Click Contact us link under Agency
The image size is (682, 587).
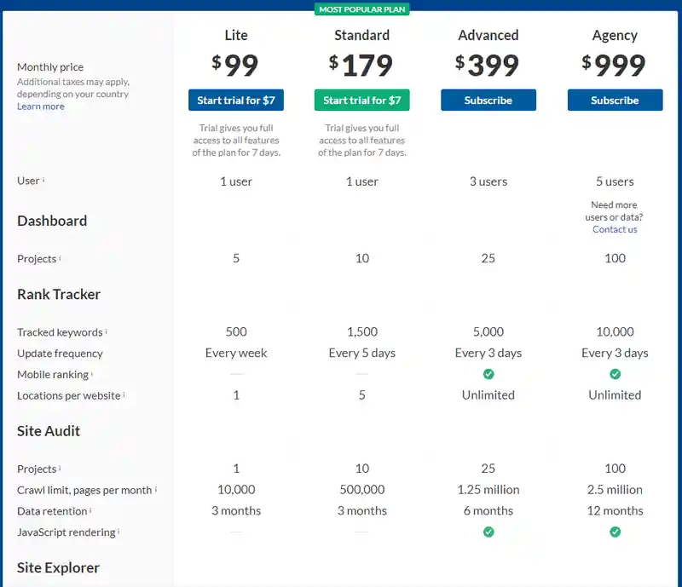[615, 229]
